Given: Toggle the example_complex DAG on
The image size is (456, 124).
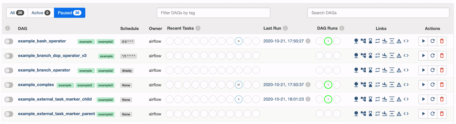Looking at the screenshot, I should coord(9,85).
